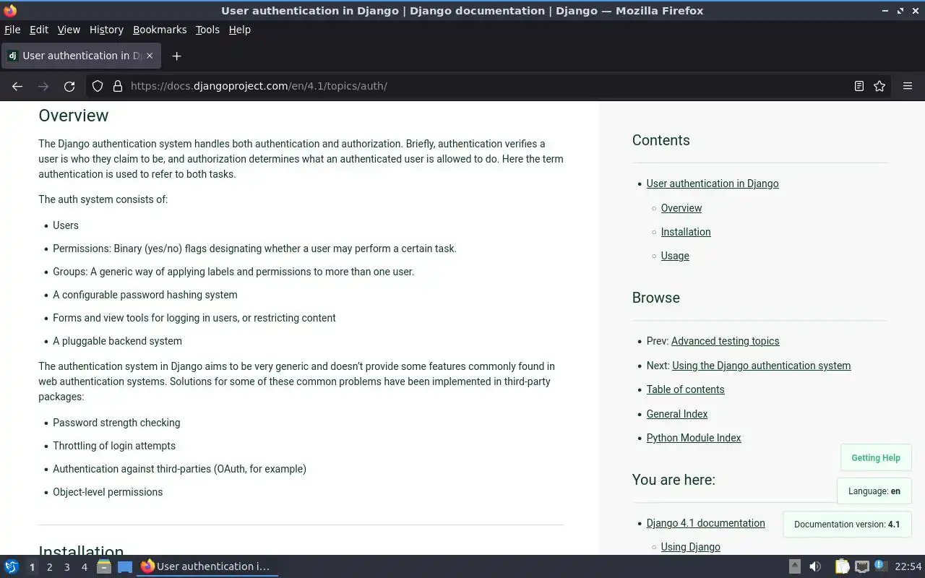Click the 'Users' list item
This screenshot has height=578, width=925.
66,225
